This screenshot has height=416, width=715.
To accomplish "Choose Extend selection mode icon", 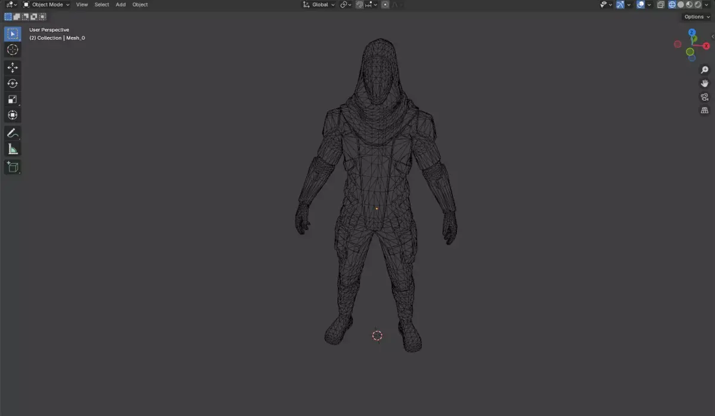I will (x=17, y=17).
